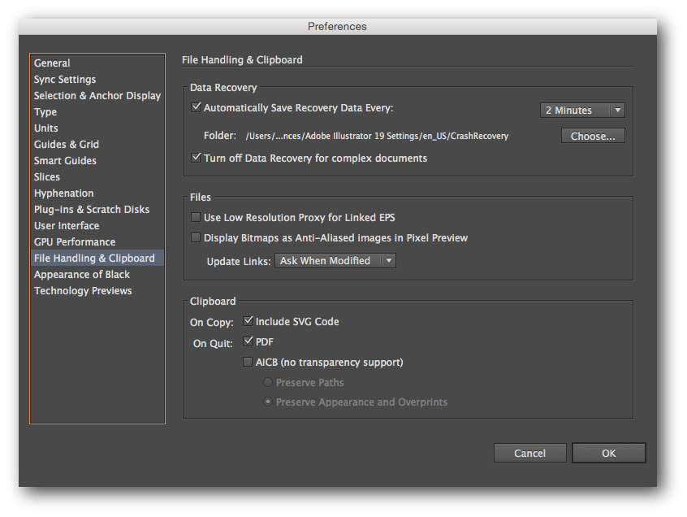Click the Cancel button

tap(529, 453)
